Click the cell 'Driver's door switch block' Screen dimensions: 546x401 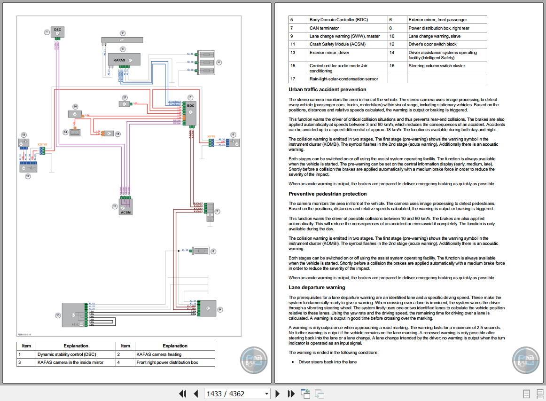(x=447, y=44)
